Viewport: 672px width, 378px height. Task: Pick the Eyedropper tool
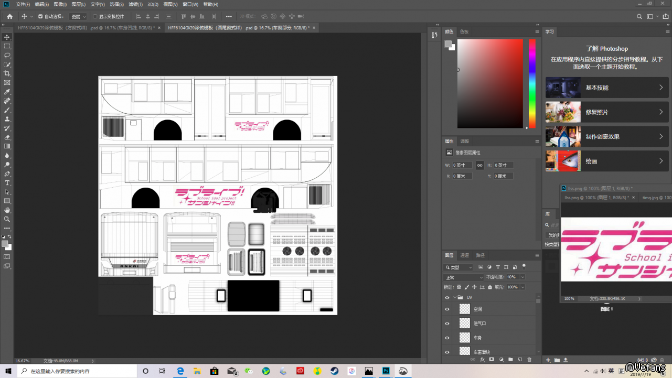7,92
